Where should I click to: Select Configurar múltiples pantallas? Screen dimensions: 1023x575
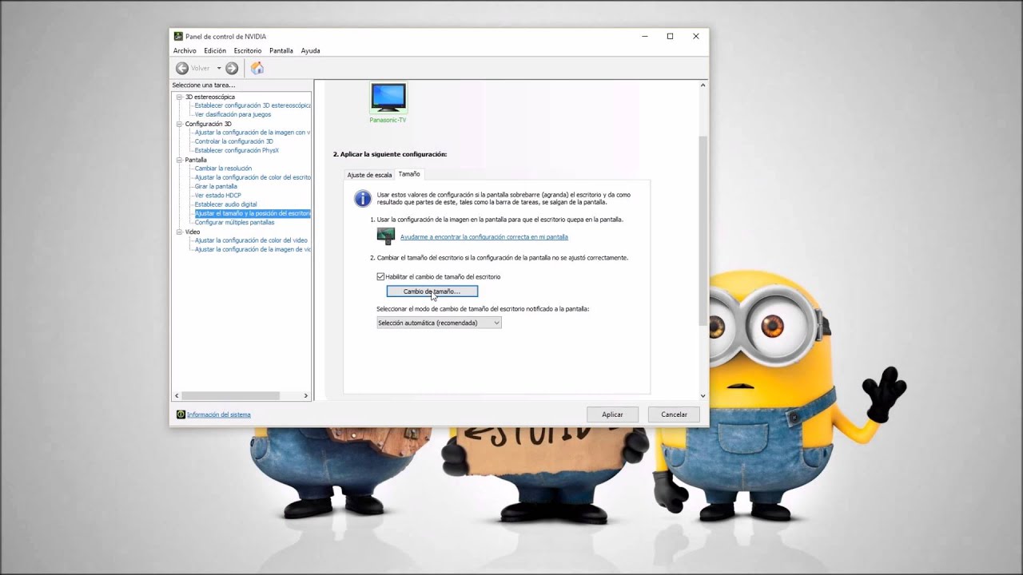(235, 222)
